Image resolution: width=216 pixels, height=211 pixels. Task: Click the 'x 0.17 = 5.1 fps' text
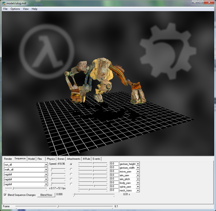pyautogui.click(x=57, y=188)
